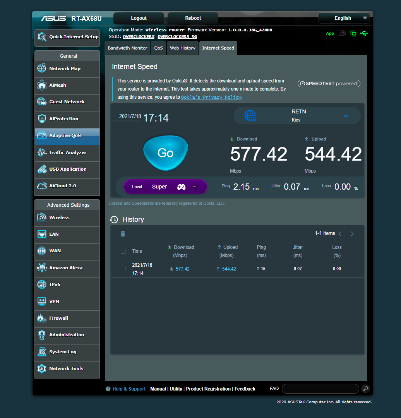Click the wired clients status icon
This screenshot has width=401, height=418.
(353, 34)
